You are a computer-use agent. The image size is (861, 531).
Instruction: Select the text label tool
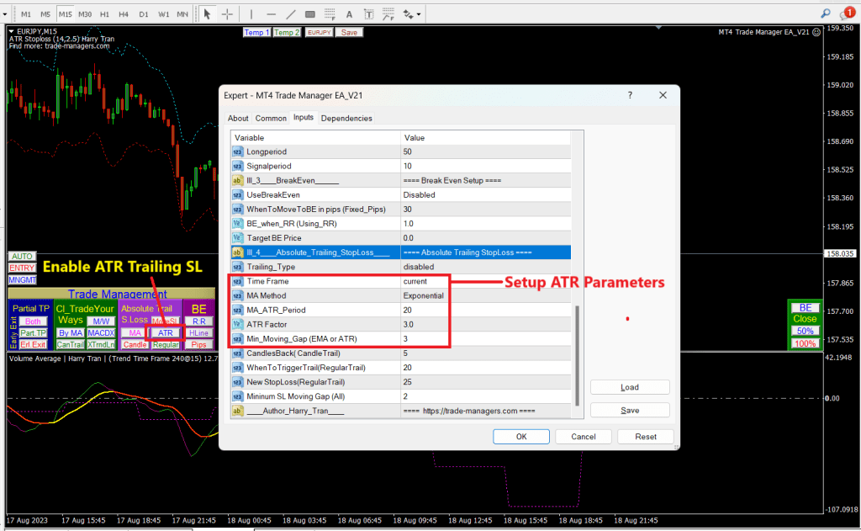coord(368,14)
